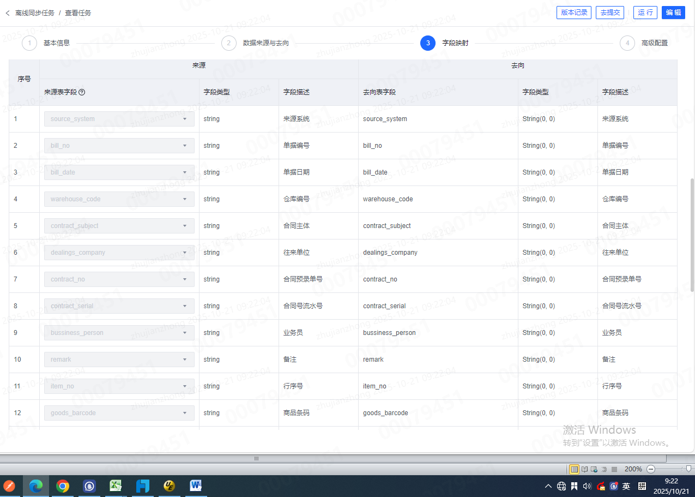Expand the source_system field dropdown
This screenshot has height=497, width=695.
pyautogui.click(x=185, y=119)
